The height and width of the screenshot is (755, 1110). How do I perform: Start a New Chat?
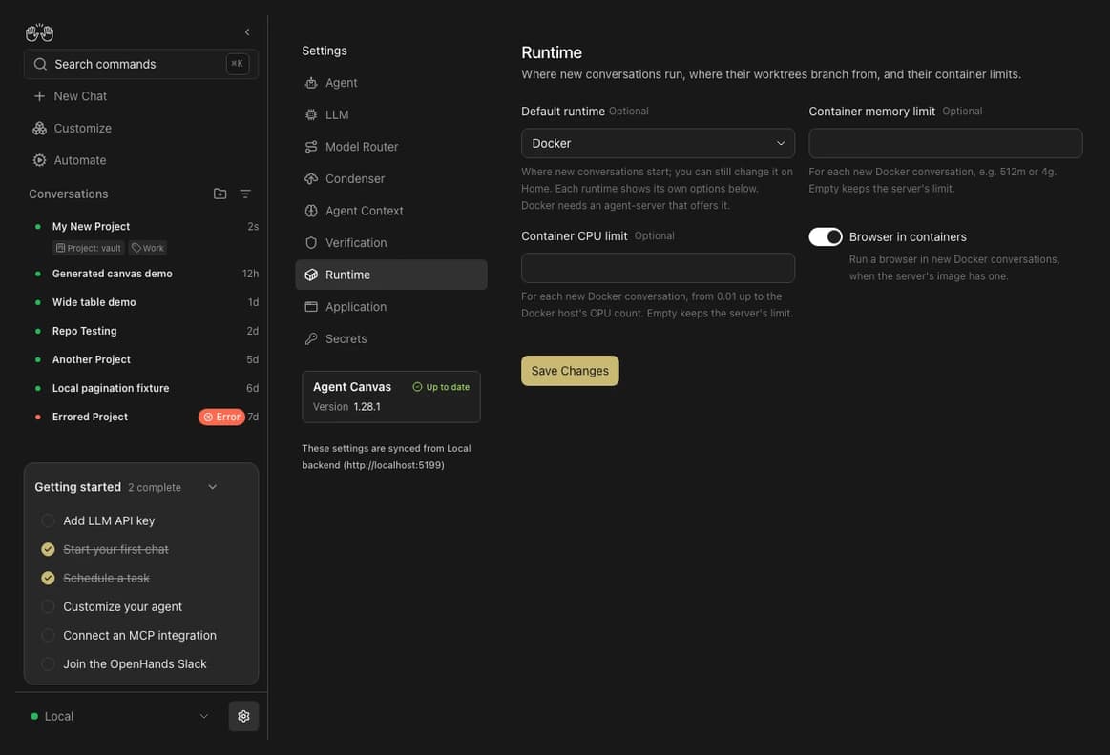click(x=141, y=96)
